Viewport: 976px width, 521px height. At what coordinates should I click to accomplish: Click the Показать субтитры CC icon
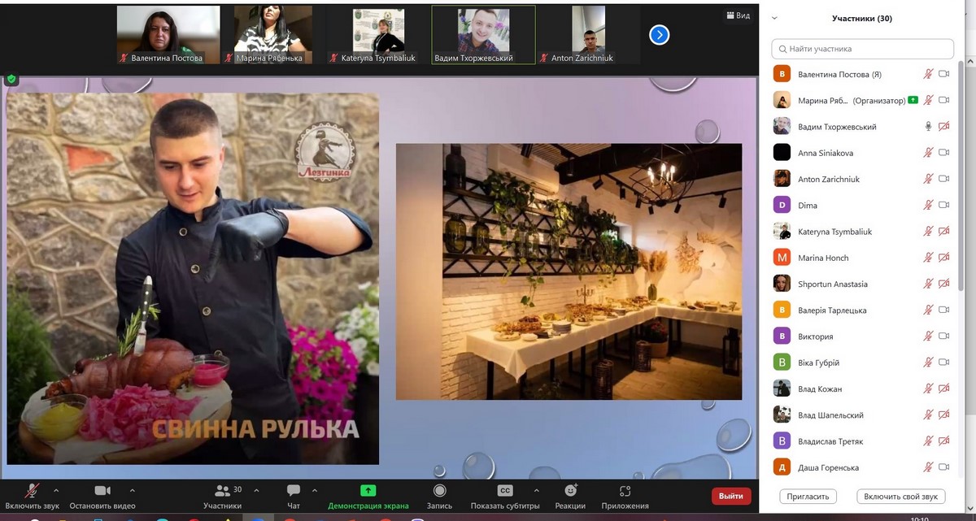click(x=504, y=491)
